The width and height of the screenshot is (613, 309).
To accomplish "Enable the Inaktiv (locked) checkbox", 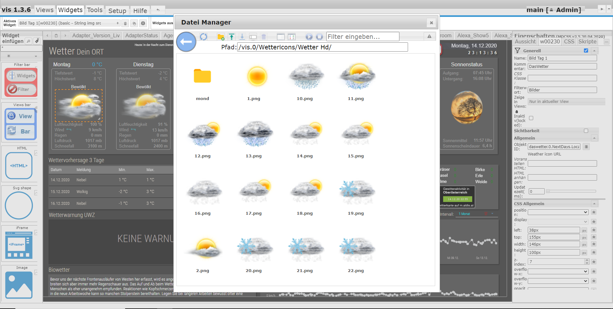I will tap(531, 118).
